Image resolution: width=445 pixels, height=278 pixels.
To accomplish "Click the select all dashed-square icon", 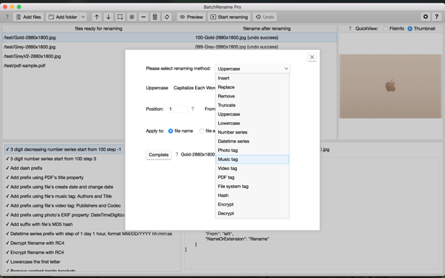I will pyautogui.click(x=120, y=17).
